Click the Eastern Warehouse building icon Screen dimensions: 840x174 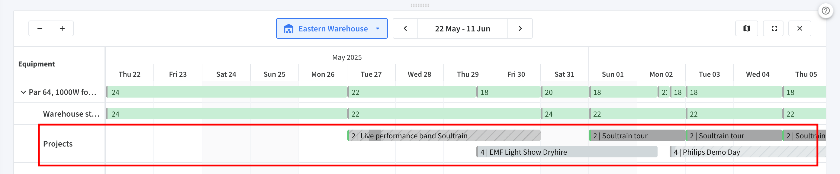click(x=288, y=29)
